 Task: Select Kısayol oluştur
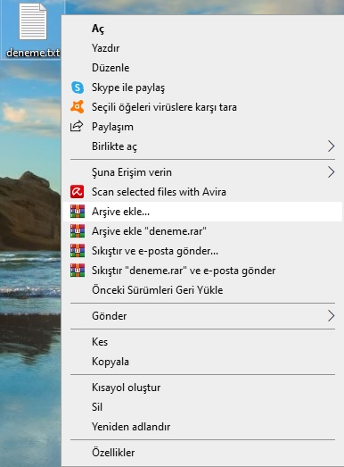coord(202,388)
